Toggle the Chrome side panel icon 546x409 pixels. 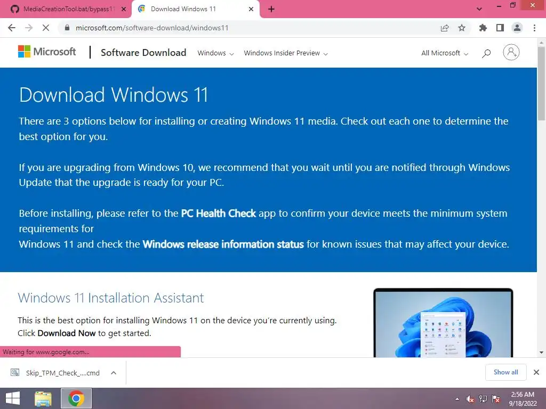coord(500,28)
